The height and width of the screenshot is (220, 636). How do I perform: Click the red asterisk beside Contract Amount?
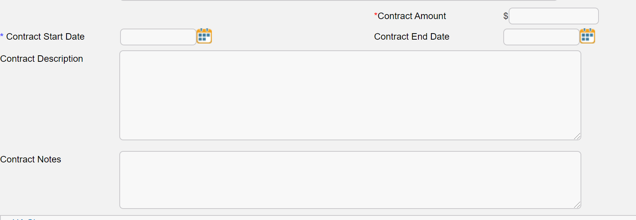tap(376, 15)
